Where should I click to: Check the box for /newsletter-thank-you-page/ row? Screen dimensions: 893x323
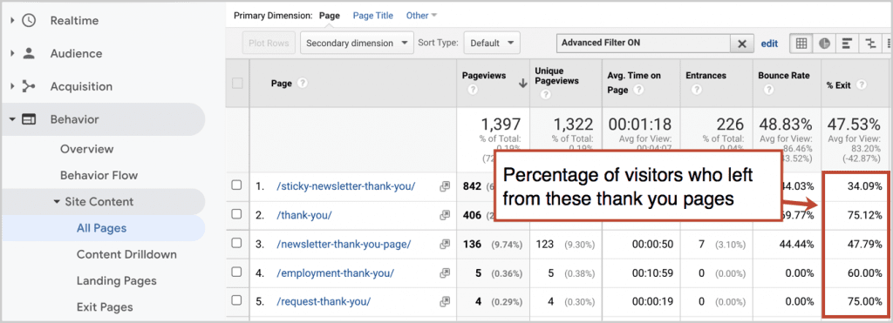click(237, 244)
